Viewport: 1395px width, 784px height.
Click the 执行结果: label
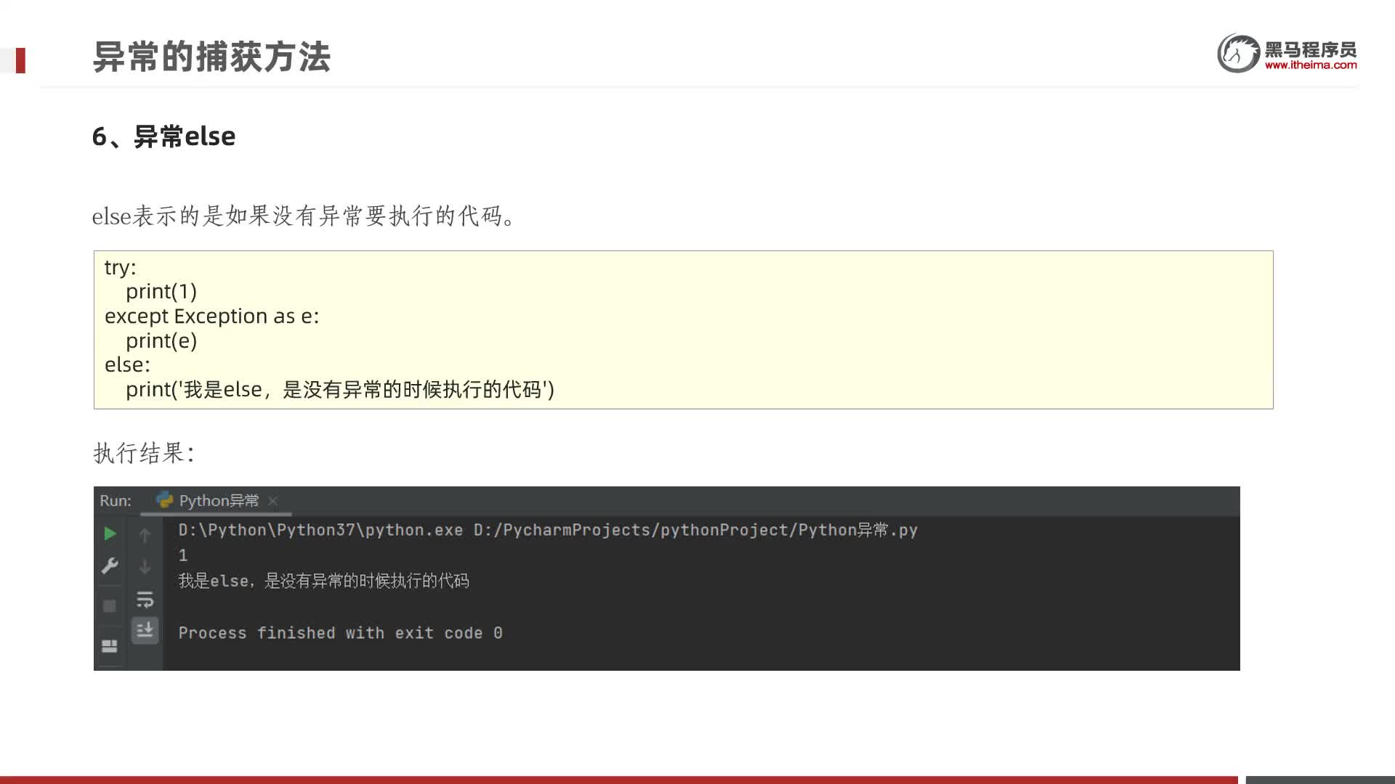click(144, 453)
